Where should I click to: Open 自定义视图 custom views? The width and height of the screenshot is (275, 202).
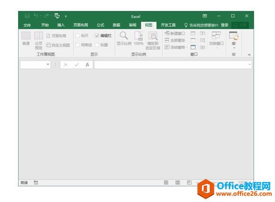[58, 45]
